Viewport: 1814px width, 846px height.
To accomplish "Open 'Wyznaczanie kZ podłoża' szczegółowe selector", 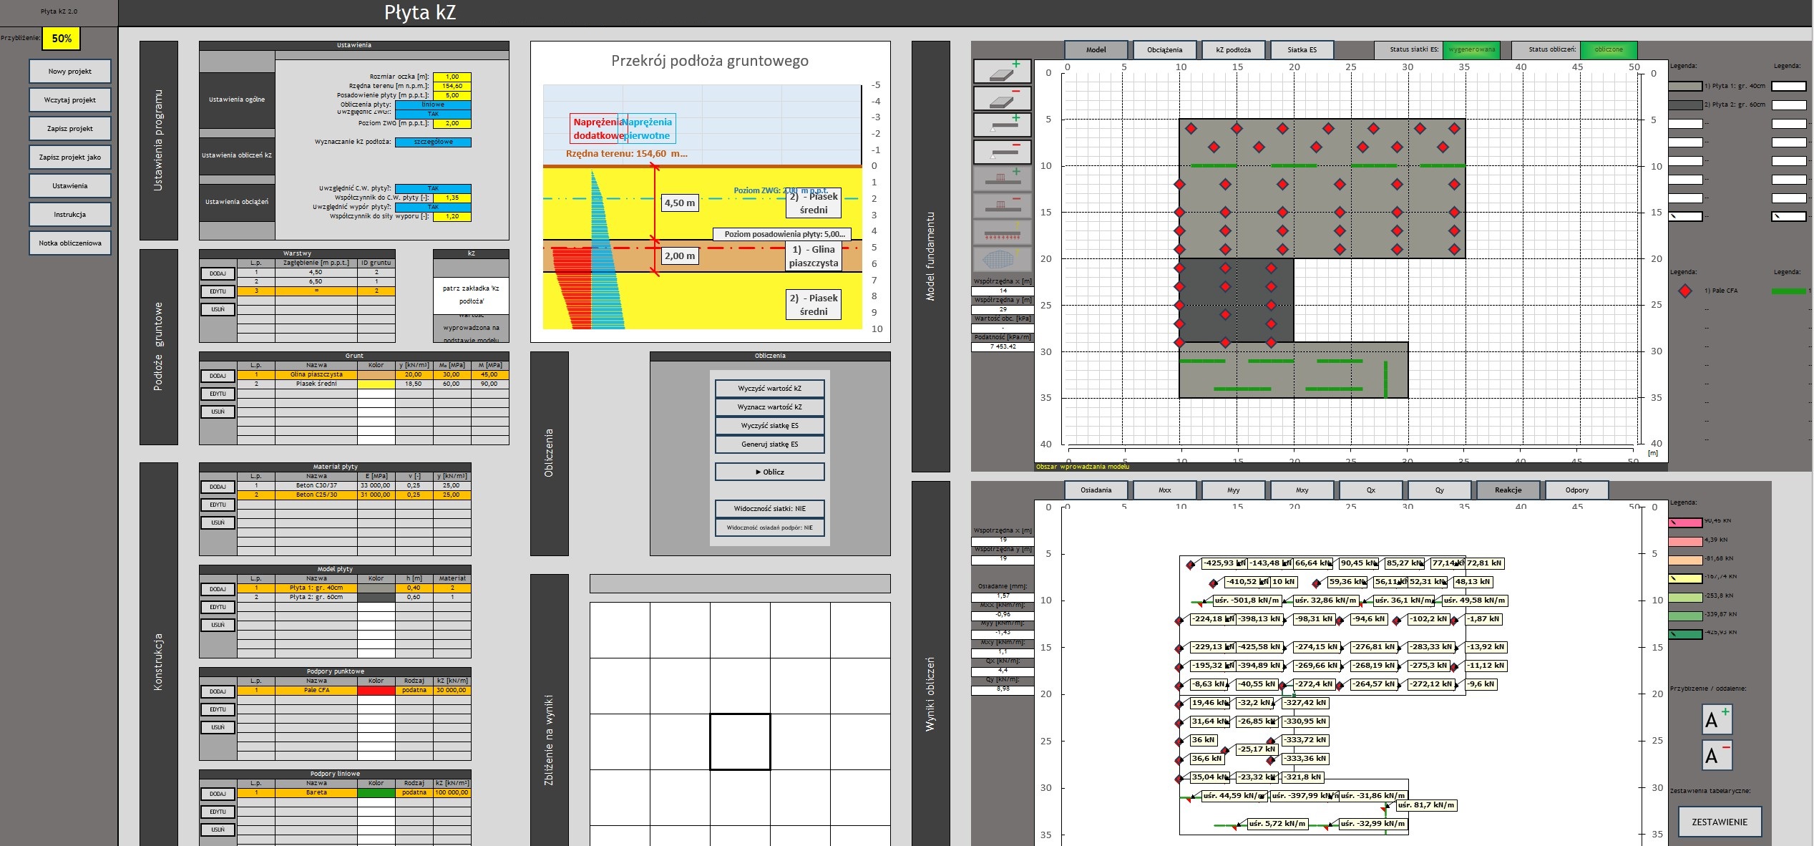I will [433, 142].
